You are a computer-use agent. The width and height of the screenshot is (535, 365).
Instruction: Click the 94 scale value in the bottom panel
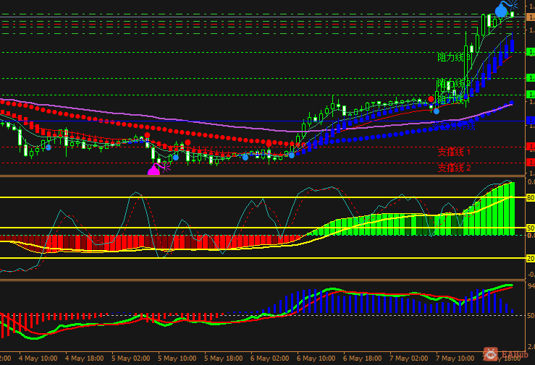pyautogui.click(x=531, y=285)
